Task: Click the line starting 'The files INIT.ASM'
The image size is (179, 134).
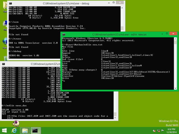Action: (58, 116)
